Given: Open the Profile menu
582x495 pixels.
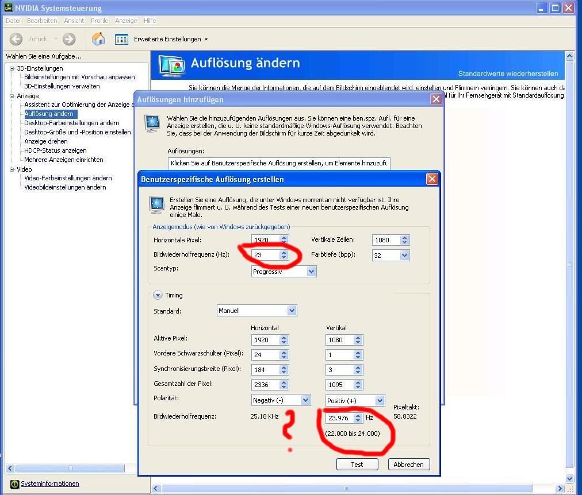Looking at the screenshot, I should point(99,21).
